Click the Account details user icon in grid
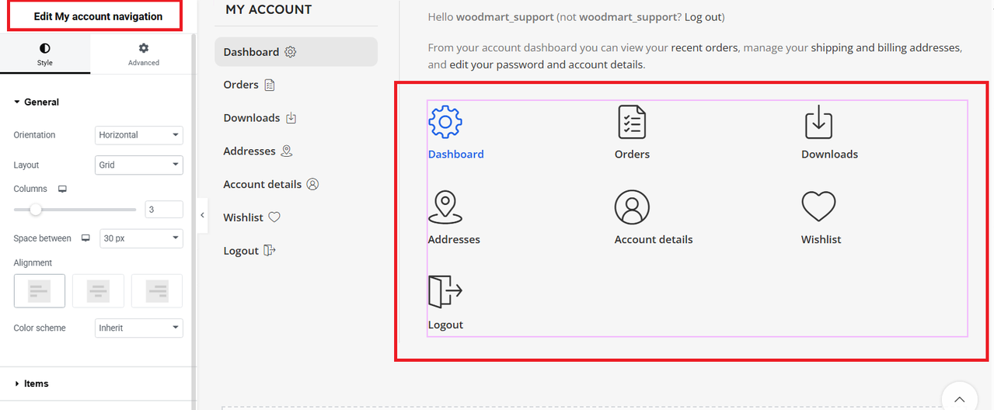Image resolution: width=994 pixels, height=410 pixels. pos(632,207)
